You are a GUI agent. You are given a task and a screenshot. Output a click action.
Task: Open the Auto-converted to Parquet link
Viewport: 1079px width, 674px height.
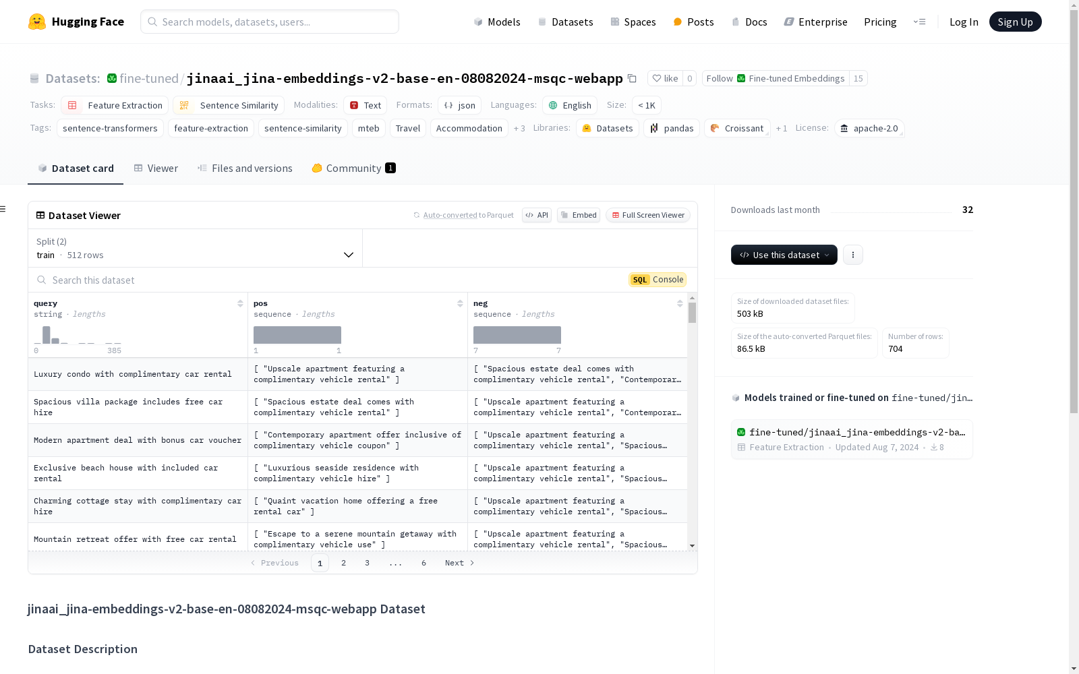click(468, 215)
